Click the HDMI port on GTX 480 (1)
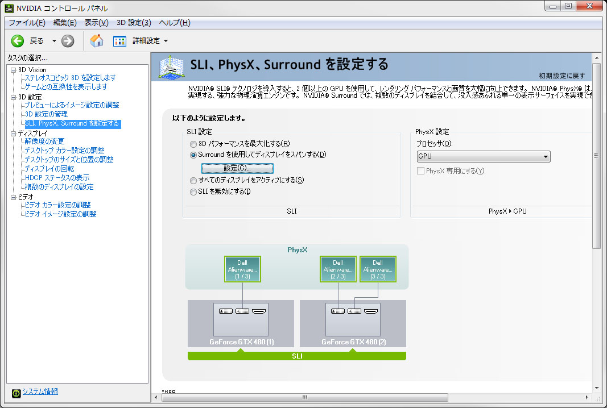 [259, 311]
